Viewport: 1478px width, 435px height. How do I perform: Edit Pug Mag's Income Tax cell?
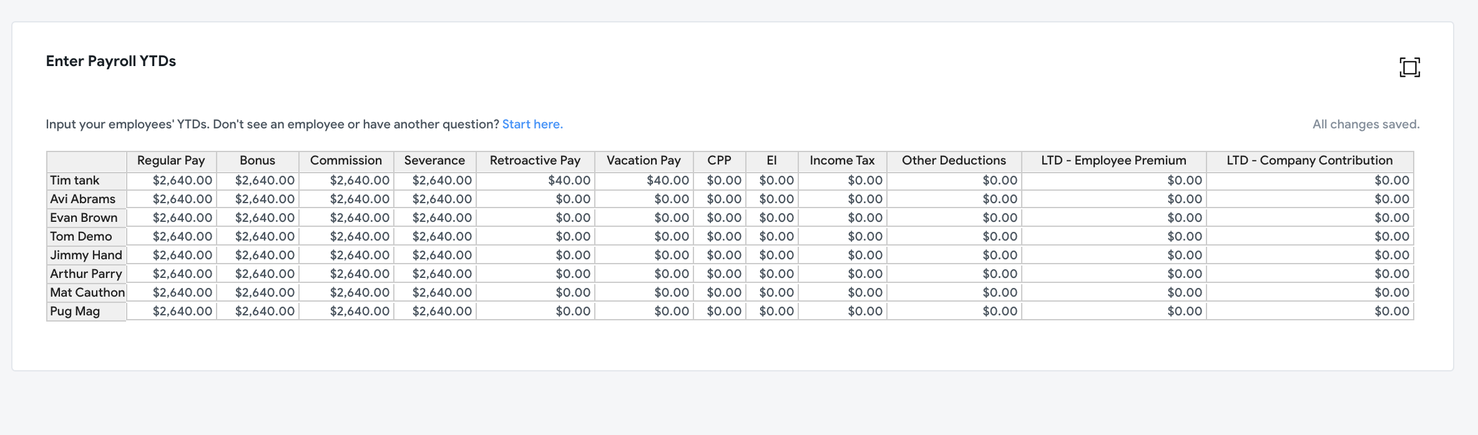coord(843,312)
